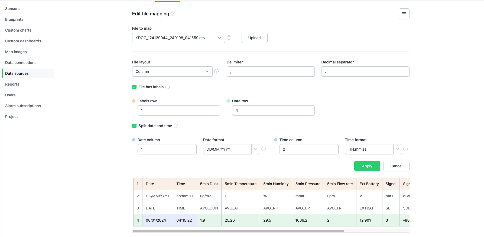
Task: Toggle the File has labels checkbox
Action: 134,87
